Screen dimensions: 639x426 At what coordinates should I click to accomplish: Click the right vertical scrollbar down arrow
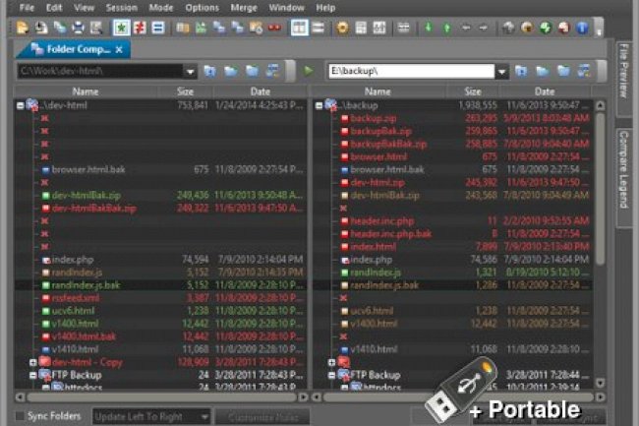coord(600,383)
